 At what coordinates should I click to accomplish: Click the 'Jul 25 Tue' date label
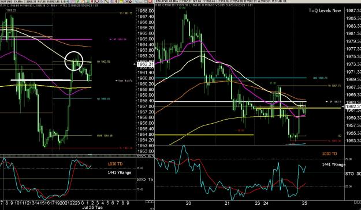pyautogui.click(x=92, y=208)
